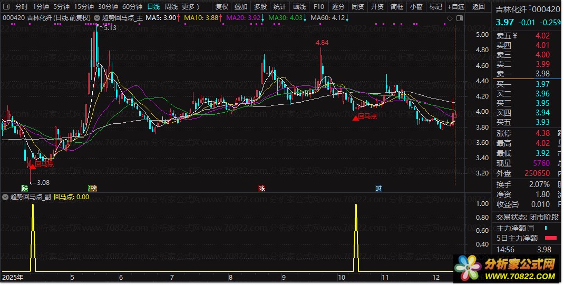
Task: Toggle the side panel icon in chart header
Action: pyautogui.click(x=459, y=18)
